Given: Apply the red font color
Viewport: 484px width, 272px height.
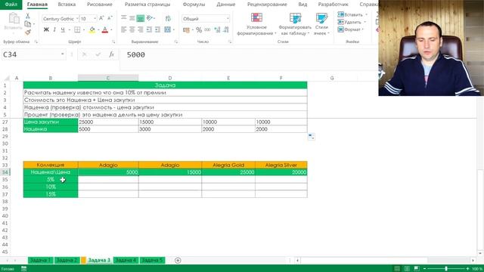Looking at the screenshot, I should click(105, 29).
